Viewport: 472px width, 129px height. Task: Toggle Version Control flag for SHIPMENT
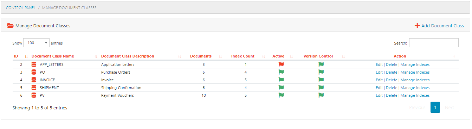(321, 88)
